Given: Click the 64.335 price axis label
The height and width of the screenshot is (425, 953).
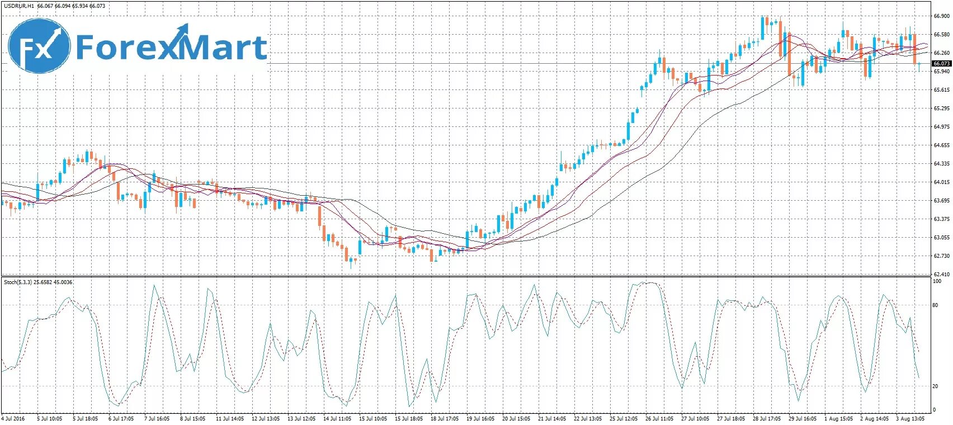Looking at the screenshot, I should pos(942,164).
